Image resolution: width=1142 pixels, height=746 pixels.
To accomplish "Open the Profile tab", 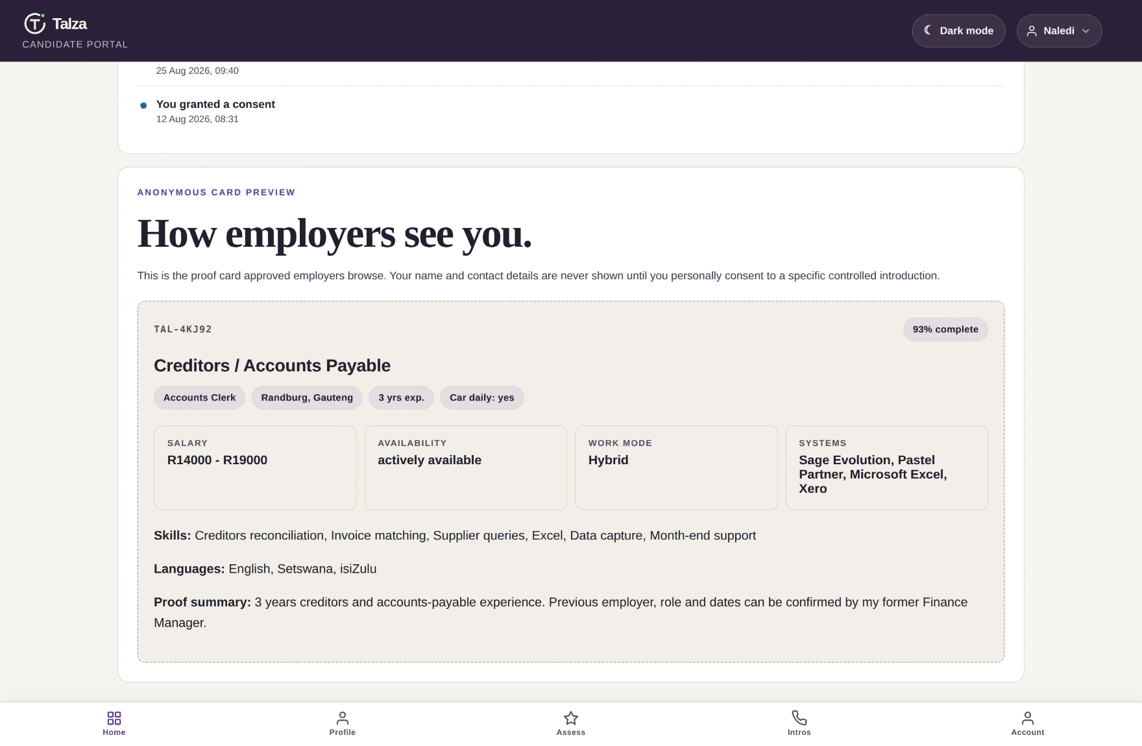I will (x=343, y=723).
